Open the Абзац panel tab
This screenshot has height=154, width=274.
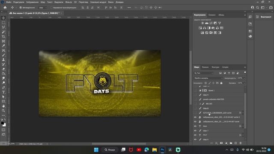(221, 15)
